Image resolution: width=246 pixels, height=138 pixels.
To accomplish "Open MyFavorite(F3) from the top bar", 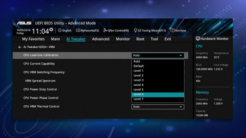I will pyautogui.click(x=78, y=30).
